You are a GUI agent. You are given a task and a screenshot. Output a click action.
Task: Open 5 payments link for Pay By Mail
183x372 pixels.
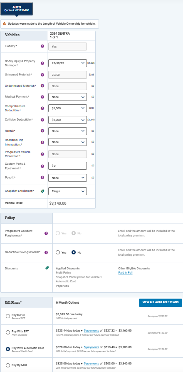click(91, 364)
